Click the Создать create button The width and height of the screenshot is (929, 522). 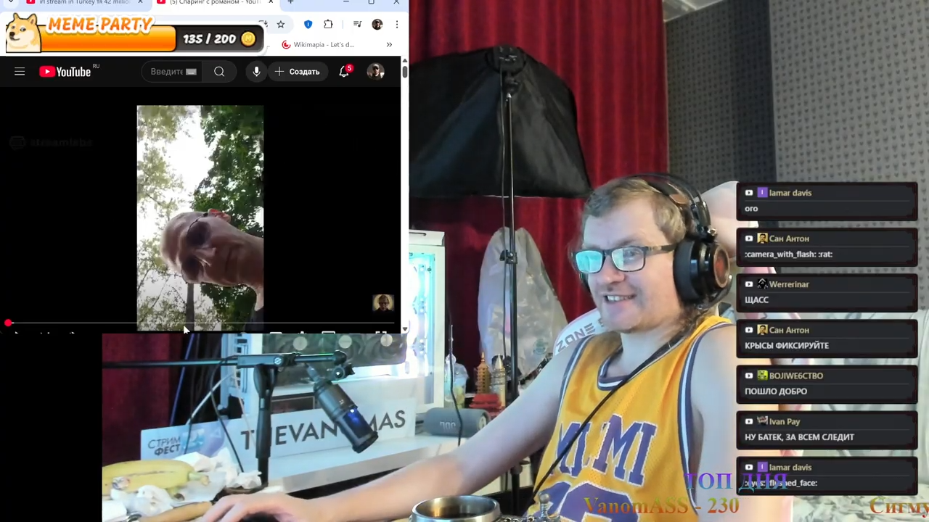click(298, 72)
